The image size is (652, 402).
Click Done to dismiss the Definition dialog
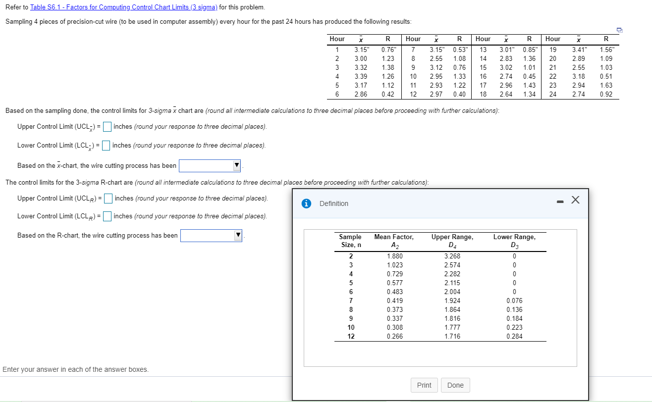click(x=455, y=385)
